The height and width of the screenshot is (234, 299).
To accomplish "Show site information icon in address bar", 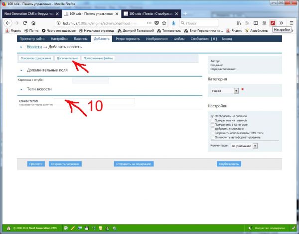I will point(58,23).
